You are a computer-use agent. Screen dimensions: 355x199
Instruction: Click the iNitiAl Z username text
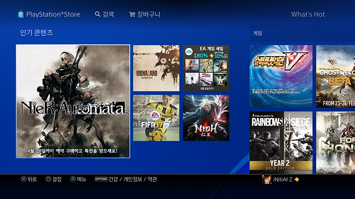point(283,179)
